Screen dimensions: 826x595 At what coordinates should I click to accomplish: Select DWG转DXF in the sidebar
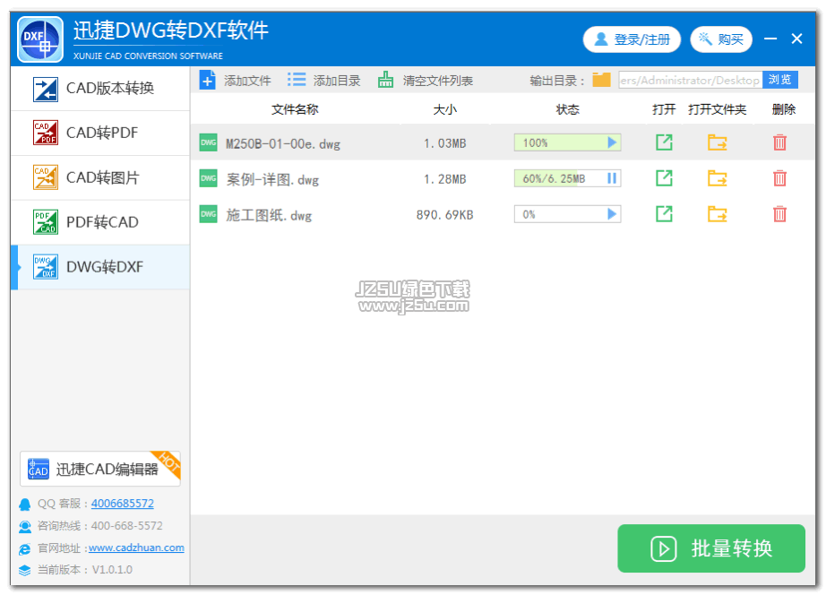(100, 267)
